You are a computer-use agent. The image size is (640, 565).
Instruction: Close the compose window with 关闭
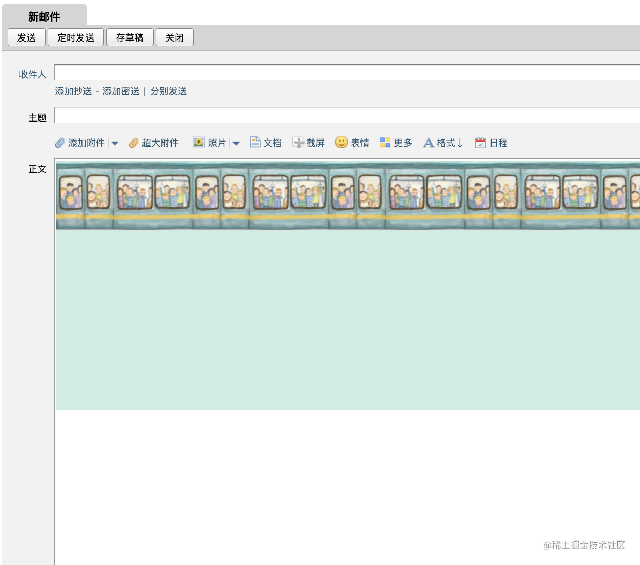(175, 37)
